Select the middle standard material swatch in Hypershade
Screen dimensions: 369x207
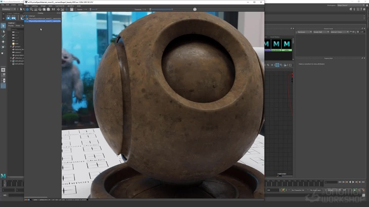coord(276,45)
